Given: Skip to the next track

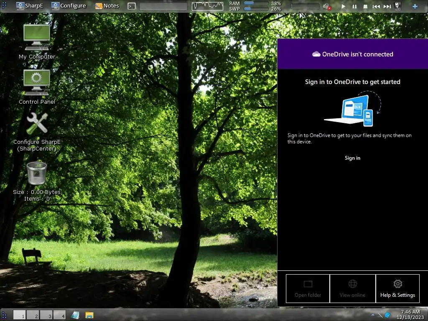Looking at the screenshot, I should (387, 6).
